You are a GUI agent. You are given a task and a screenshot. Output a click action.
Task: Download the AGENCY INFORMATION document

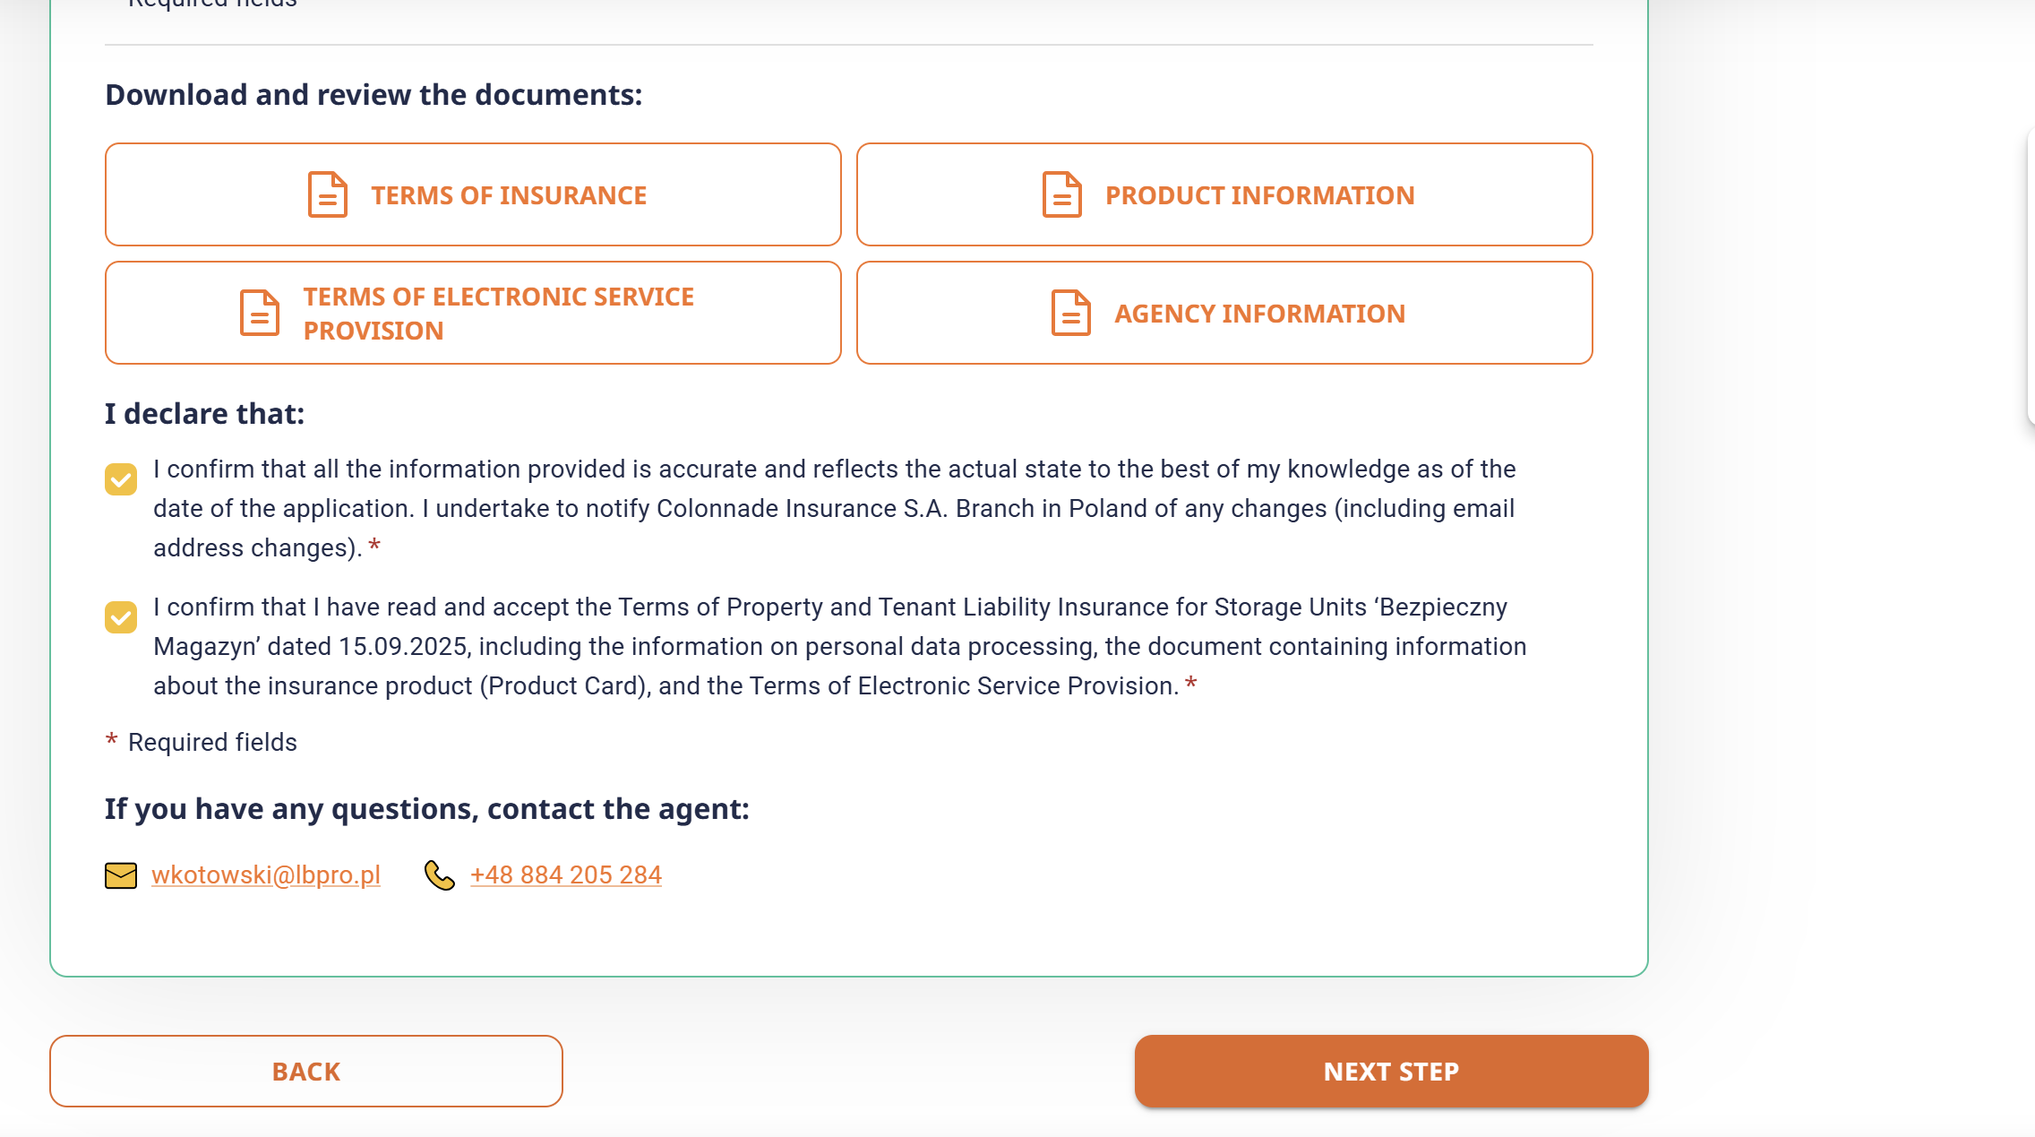point(1259,314)
